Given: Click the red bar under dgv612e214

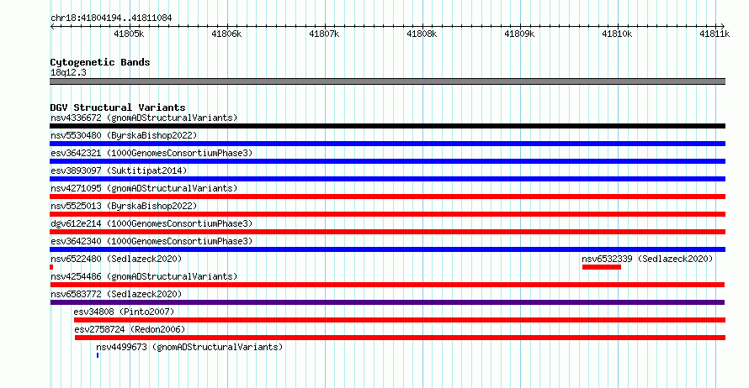Looking at the screenshot, I should [387, 232].
